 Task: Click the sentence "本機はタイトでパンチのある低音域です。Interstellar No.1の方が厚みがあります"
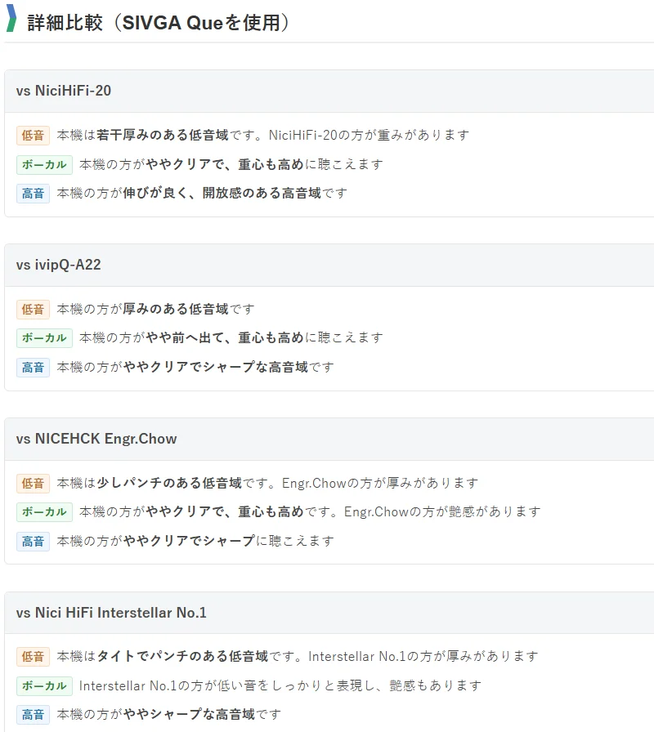coord(297,657)
